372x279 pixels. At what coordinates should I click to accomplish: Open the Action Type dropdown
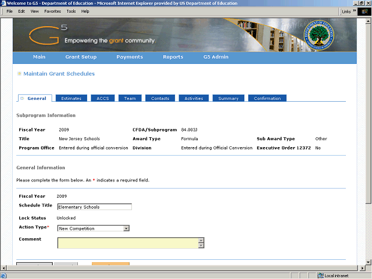tap(94, 228)
